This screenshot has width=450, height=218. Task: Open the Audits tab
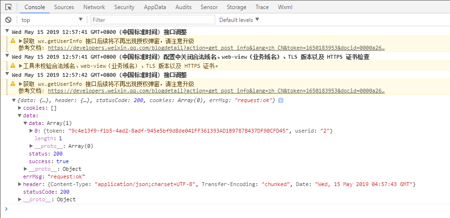183,7
